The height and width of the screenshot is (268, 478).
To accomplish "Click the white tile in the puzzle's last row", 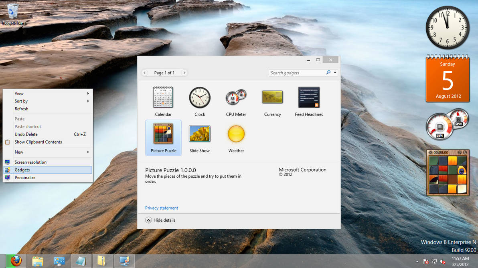I will (x=462, y=189).
